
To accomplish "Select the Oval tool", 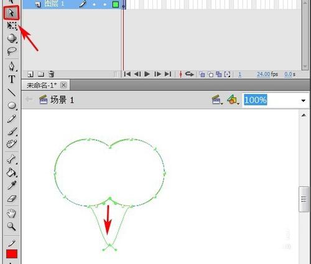I will (12, 105).
